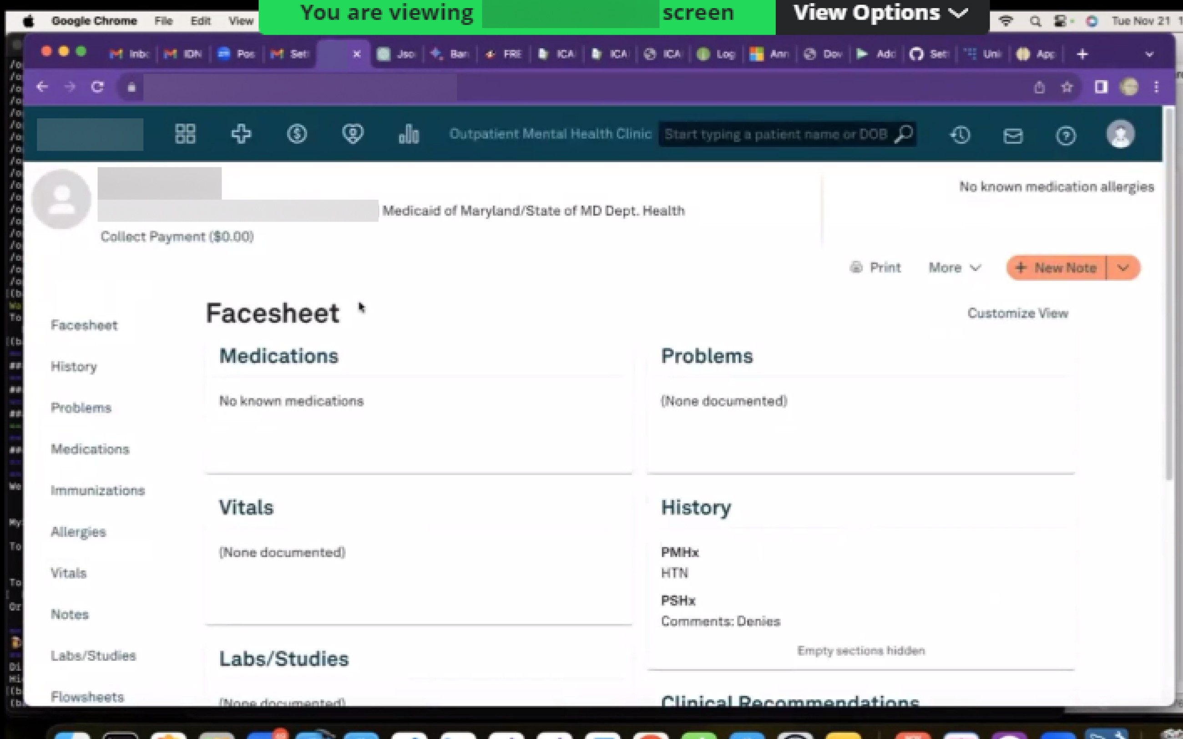The height and width of the screenshot is (739, 1183).
Task: Open the envelope messages icon
Action: (x=1012, y=136)
